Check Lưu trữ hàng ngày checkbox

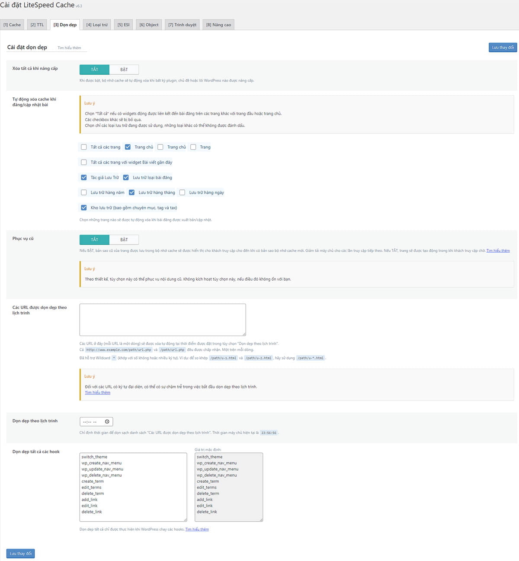pos(183,192)
